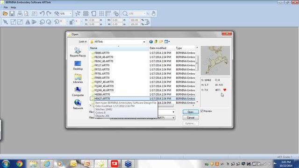Go to Recent Places in sidebar
The image size is (299, 168).
(78, 52)
